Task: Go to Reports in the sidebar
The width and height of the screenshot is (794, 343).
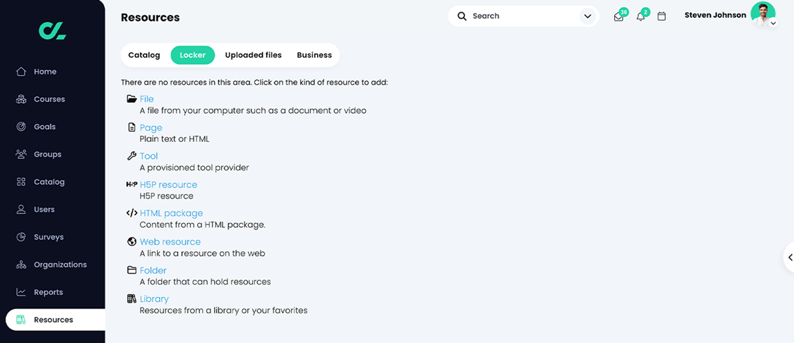Action: 48,292
